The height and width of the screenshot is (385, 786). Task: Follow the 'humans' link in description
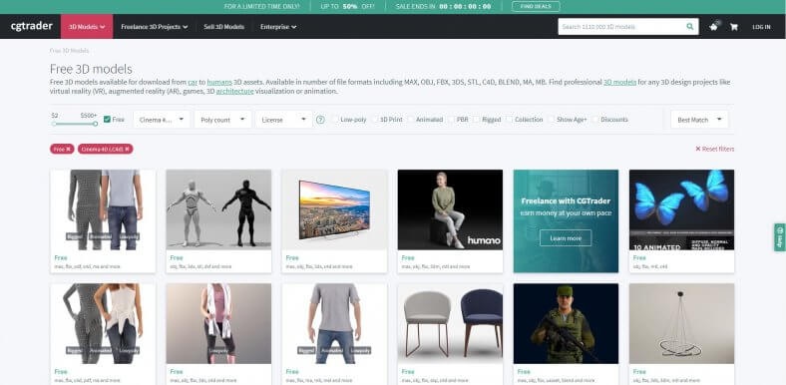coord(219,82)
